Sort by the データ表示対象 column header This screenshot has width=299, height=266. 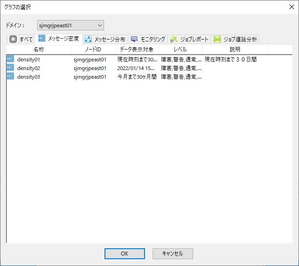tap(137, 50)
